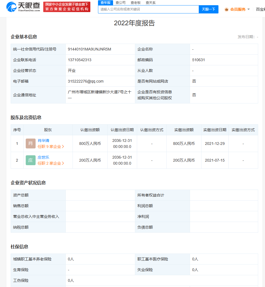The image size is (265, 287).
Task: Expand 任职 9 家企业 for 肖华清
Action: click(51, 147)
